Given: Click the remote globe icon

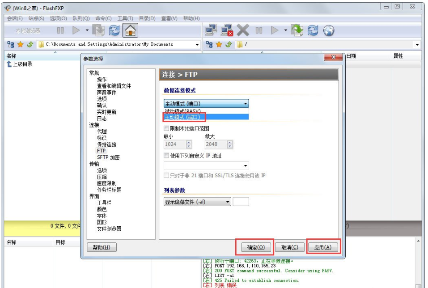Looking at the screenshot, I should [329, 30].
